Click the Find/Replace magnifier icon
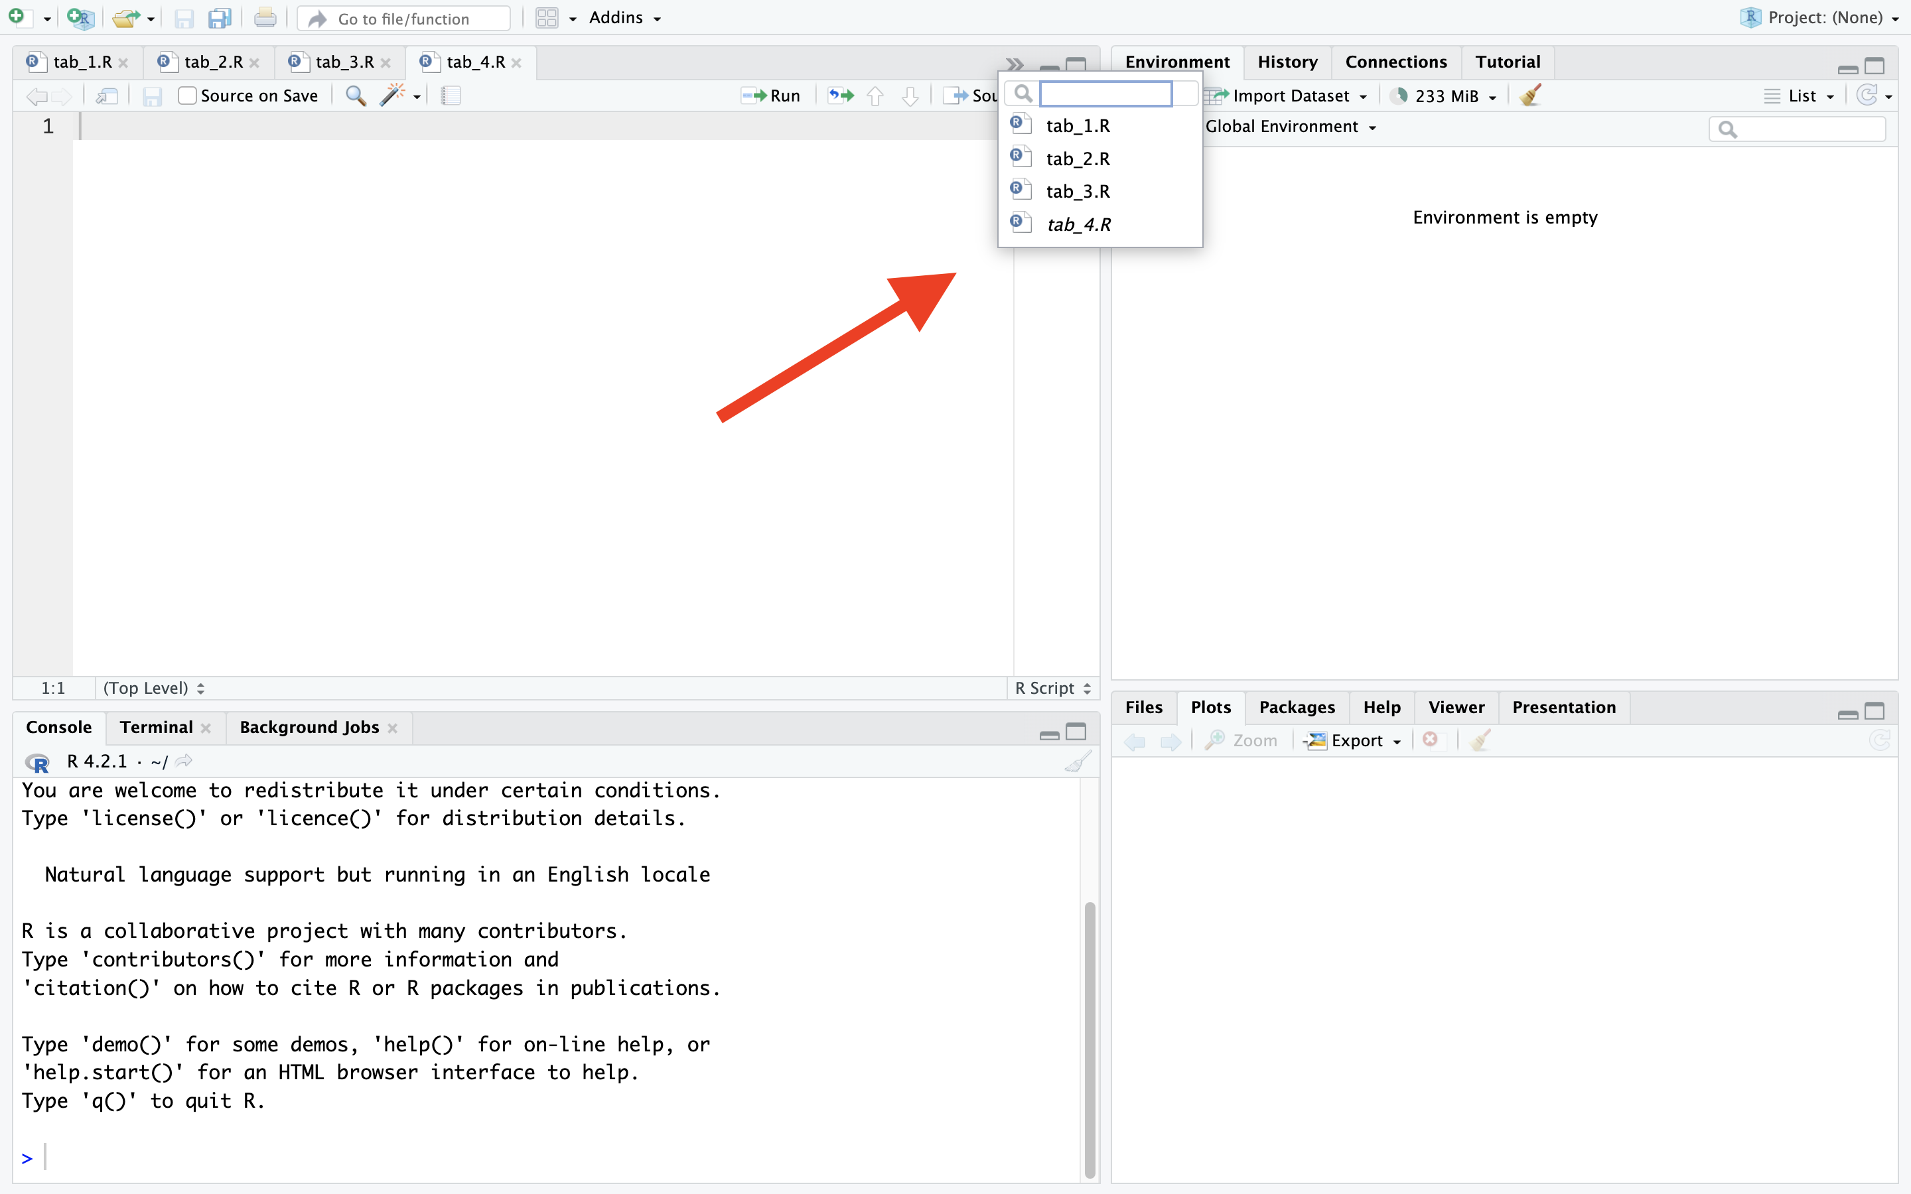Image resolution: width=1911 pixels, height=1194 pixels. point(356,96)
